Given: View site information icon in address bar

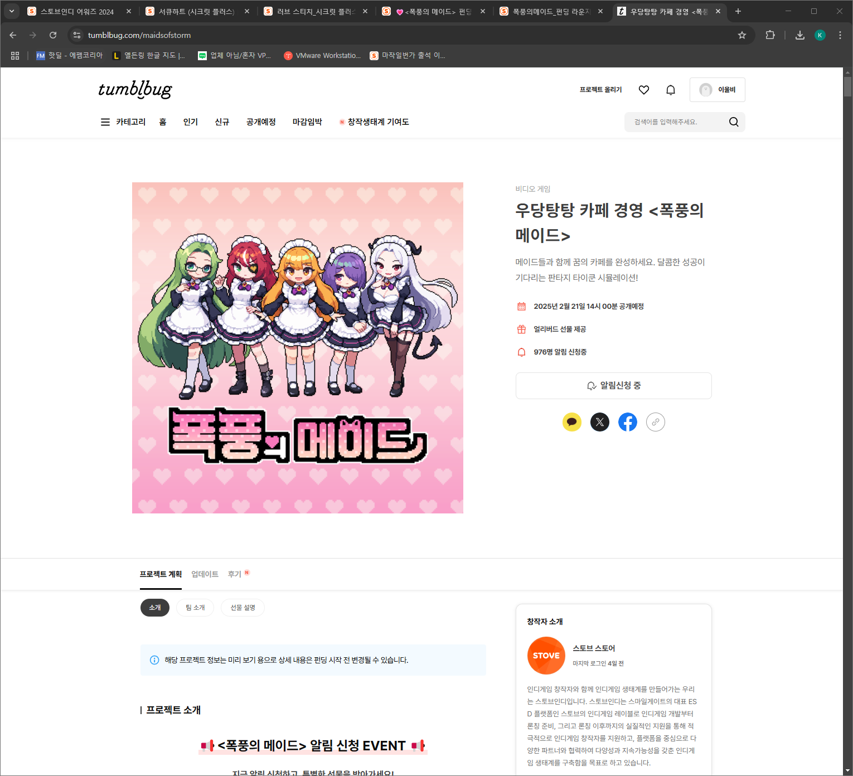Looking at the screenshot, I should coord(77,35).
